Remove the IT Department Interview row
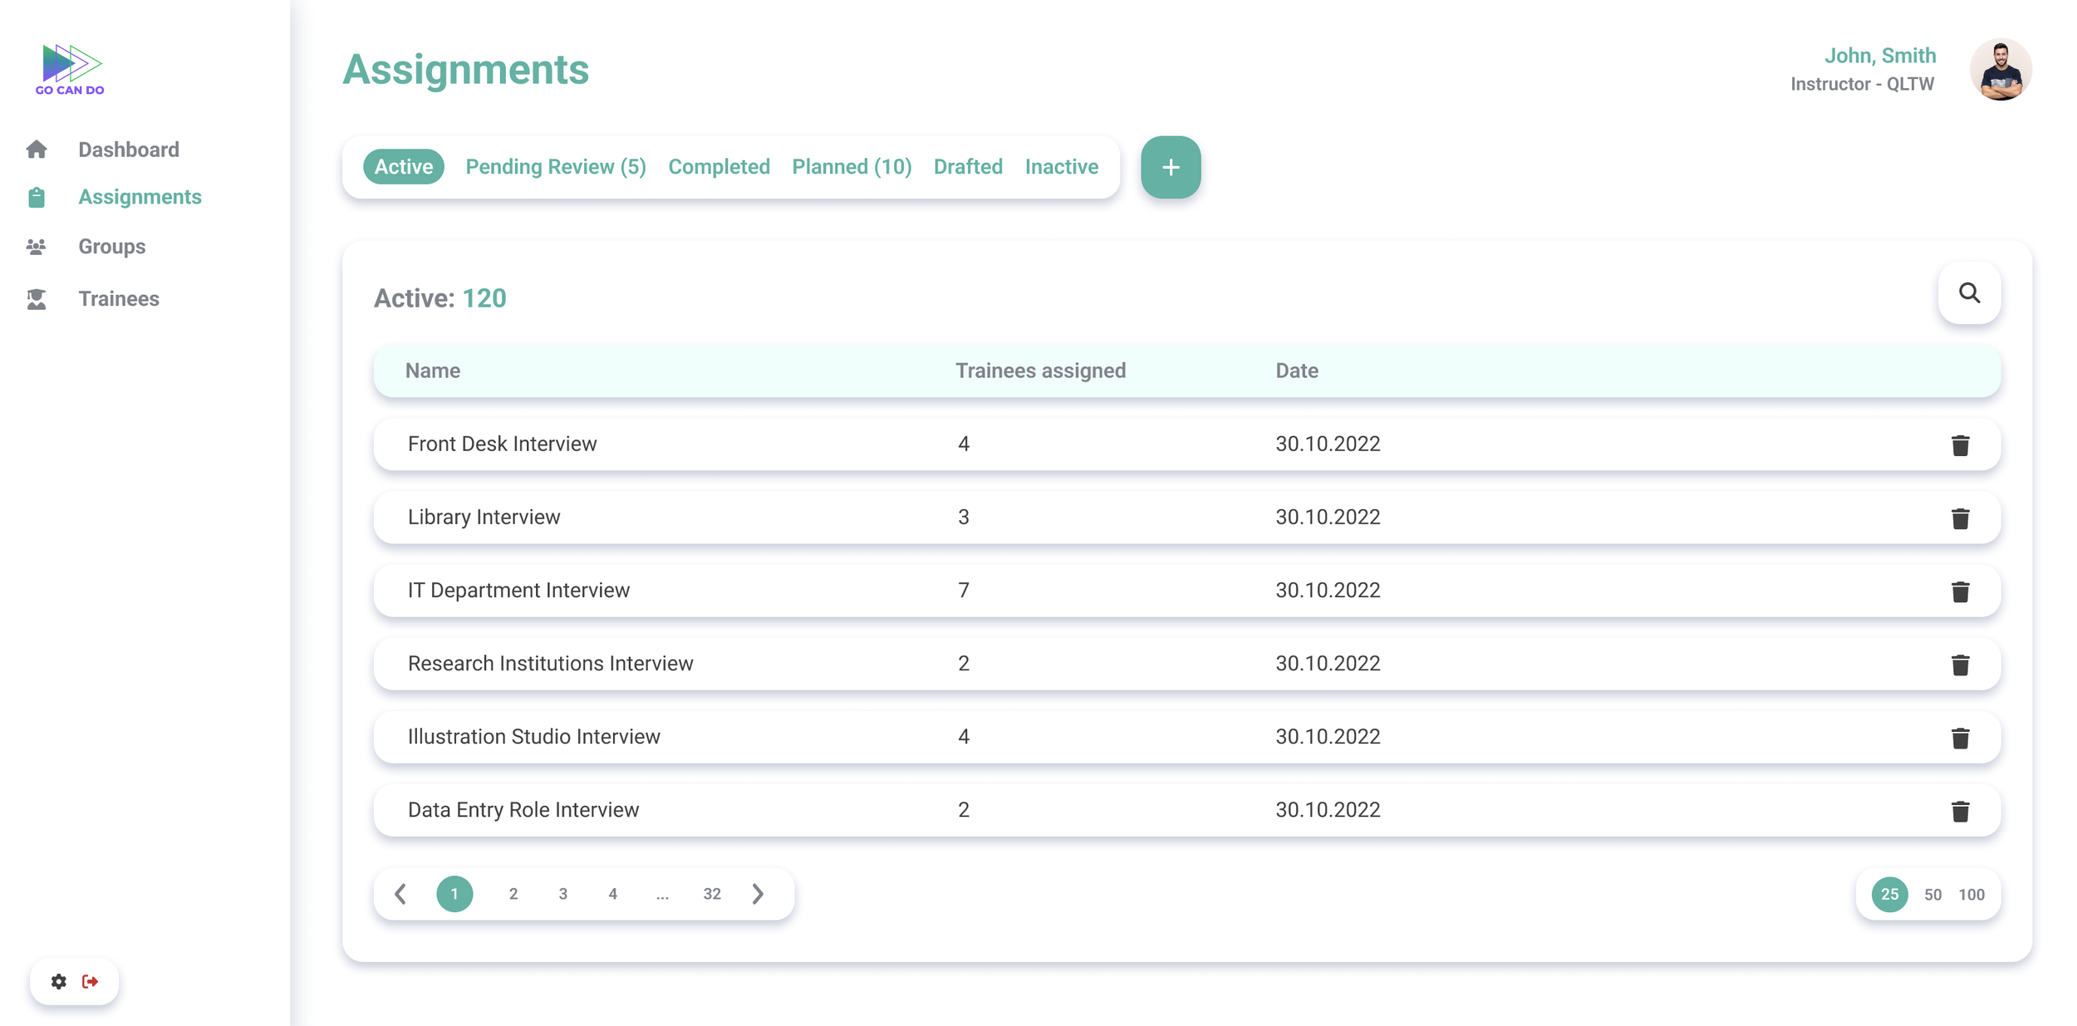This screenshot has height=1026, width=2077. pyautogui.click(x=1960, y=592)
